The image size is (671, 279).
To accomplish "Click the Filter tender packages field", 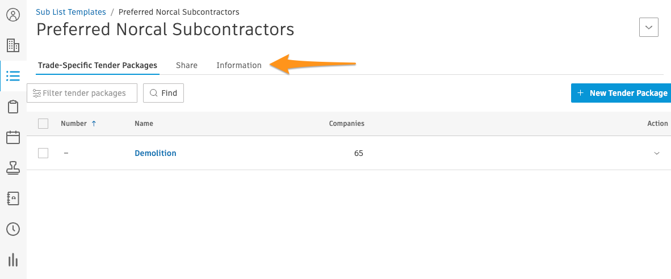I will 82,93.
